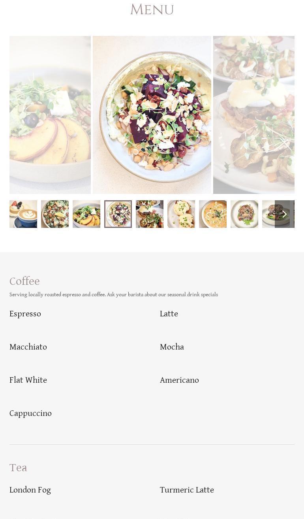
Task: Open the Mocha menu item
Action: [172, 347]
